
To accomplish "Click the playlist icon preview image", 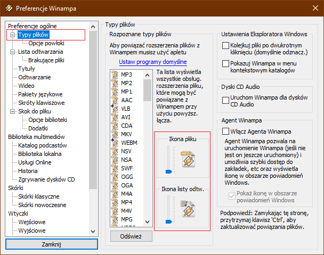I will (188, 209).
